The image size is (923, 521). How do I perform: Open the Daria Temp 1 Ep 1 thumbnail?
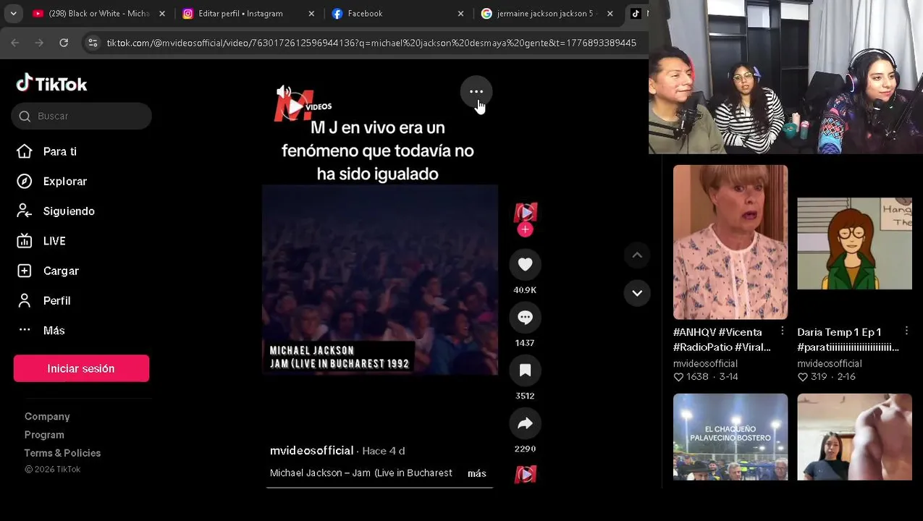tap(854, 243)
